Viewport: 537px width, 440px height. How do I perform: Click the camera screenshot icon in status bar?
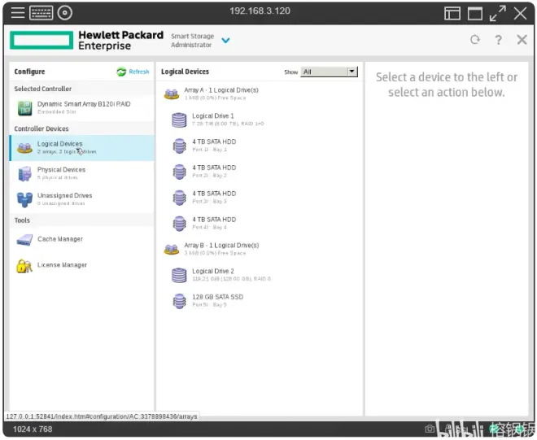[430, 429]
